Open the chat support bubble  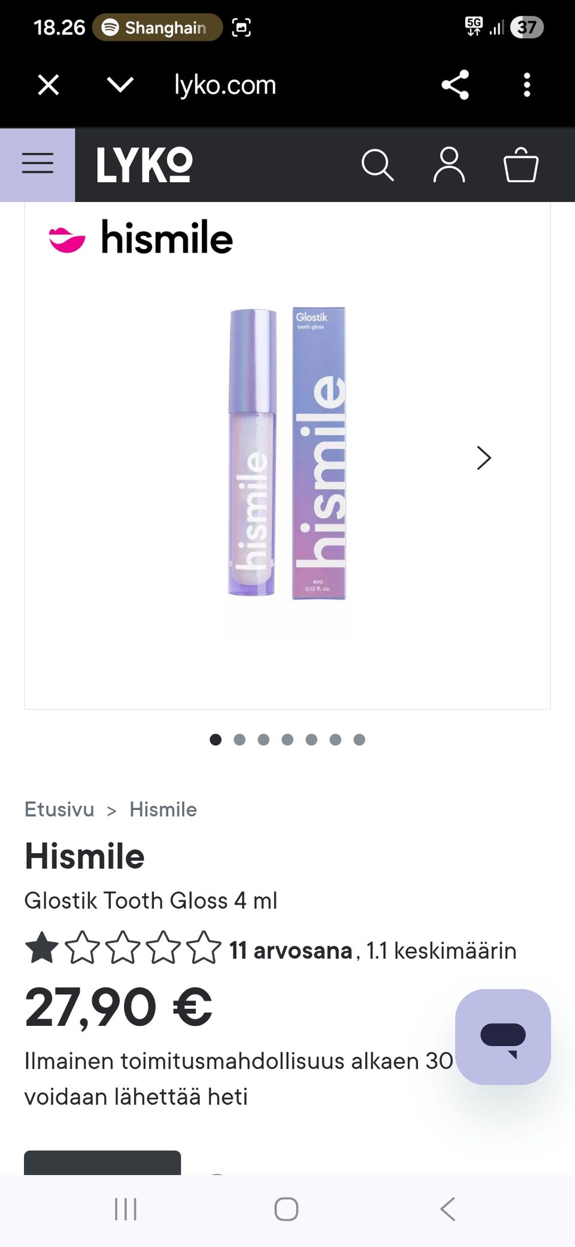pos(503,1037)
